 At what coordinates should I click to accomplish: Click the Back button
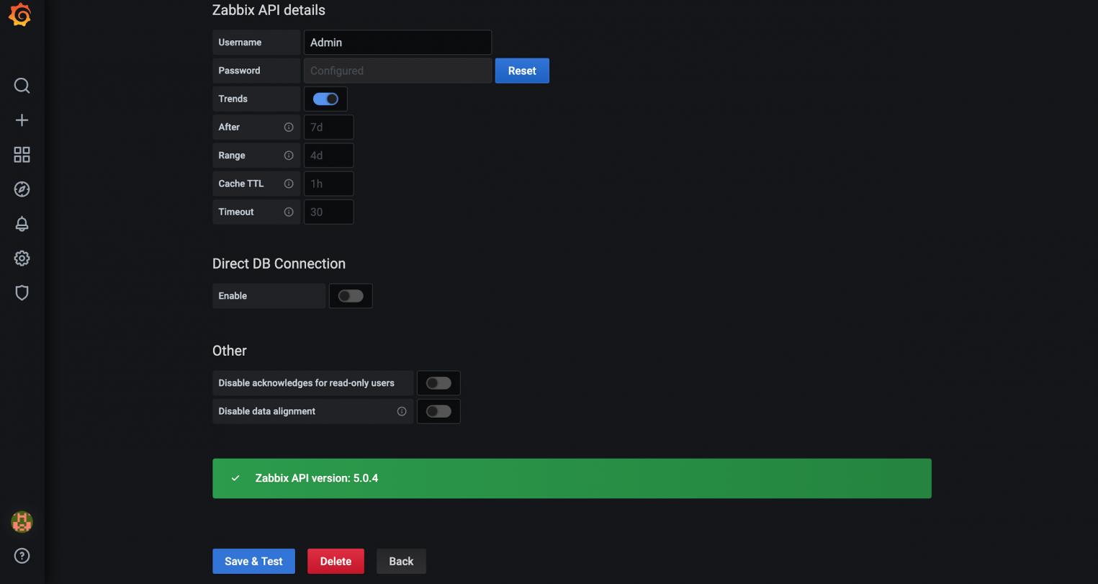pyautogui.click(x=401, y=562)
